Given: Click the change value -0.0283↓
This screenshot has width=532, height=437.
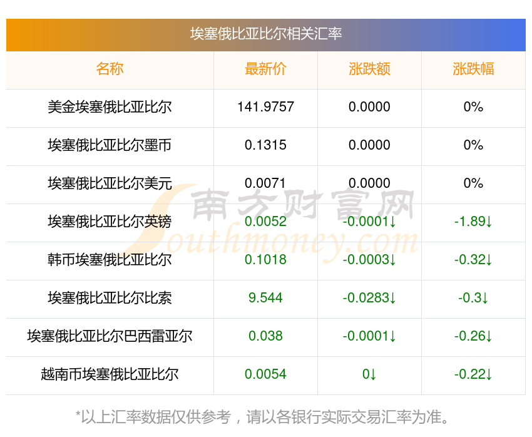Looking at the screenshot, I should point(369,298).
